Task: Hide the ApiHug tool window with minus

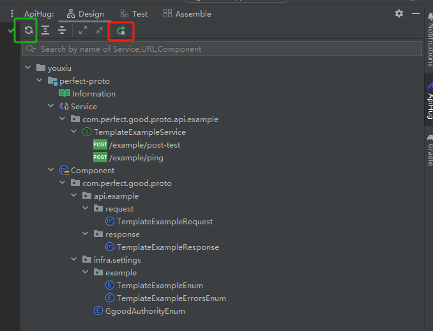Action: coord(416,13)
